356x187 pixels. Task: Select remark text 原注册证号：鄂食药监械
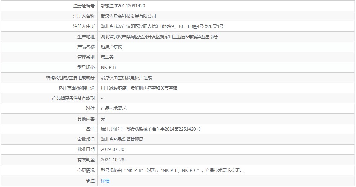(150, 129)
